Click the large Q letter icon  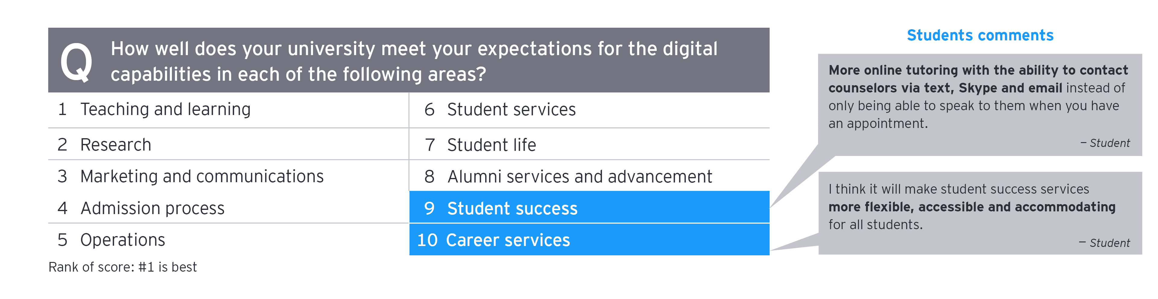point(76,62)
